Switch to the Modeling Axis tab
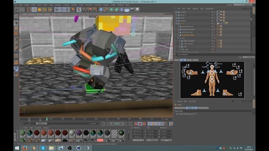This screenshot has width=269, height=151. [180, 108]
